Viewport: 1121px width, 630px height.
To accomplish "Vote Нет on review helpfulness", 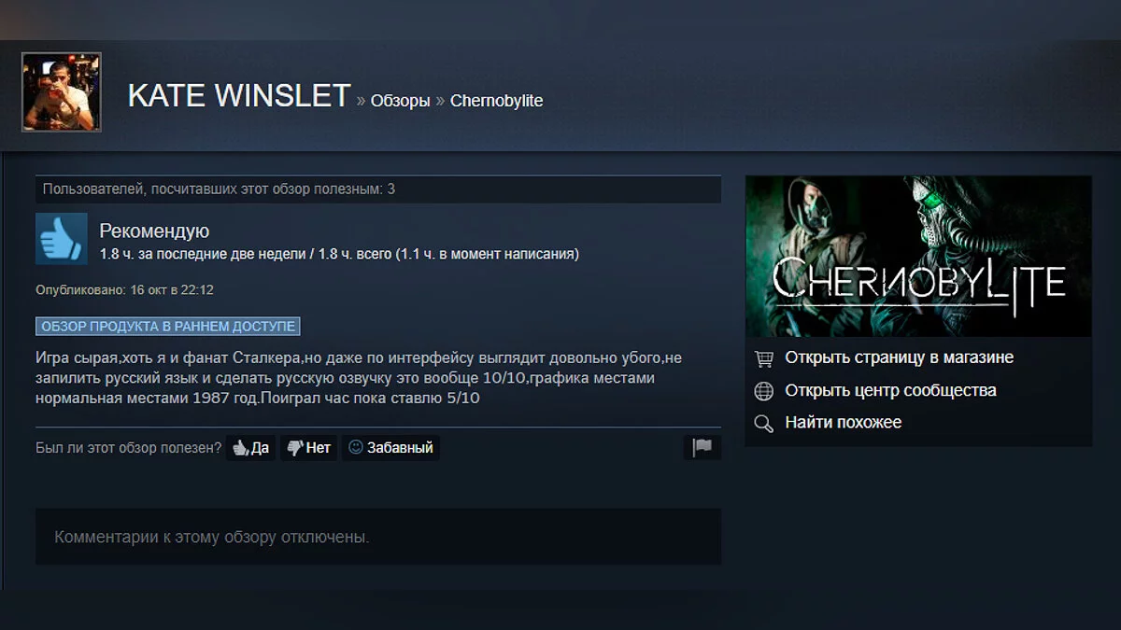I will [308, 448].
